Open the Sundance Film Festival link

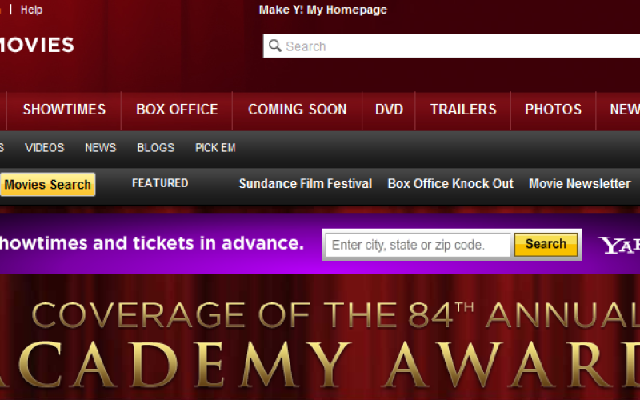305,184
